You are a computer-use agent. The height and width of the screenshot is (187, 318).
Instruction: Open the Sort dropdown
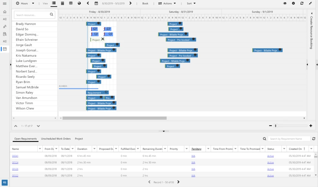[191, 3]
